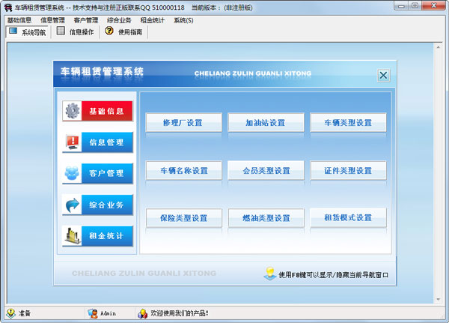Screen dimensions: 449x323
Task: Click the Admin text in status bar
Action: click(x=109, y=313)
